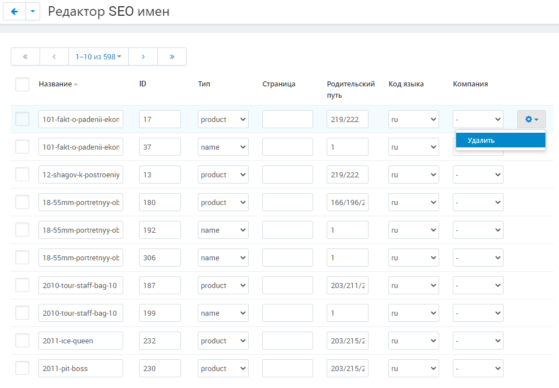This screenshot has height=388, width=559.
Task: Open the Тип dropdown for ID 17
Action: (x=223, y=119)
